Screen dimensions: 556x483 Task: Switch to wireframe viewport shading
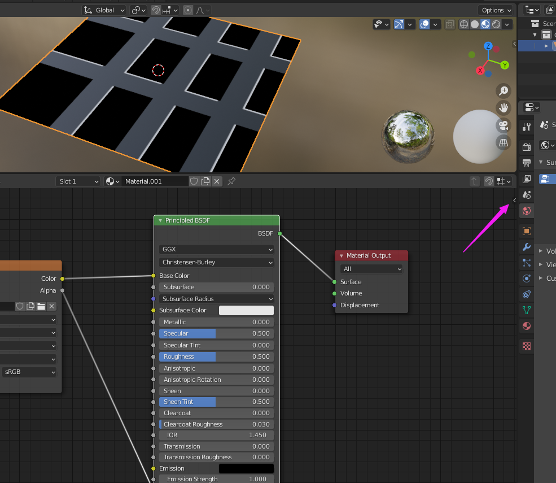point(464,24)
